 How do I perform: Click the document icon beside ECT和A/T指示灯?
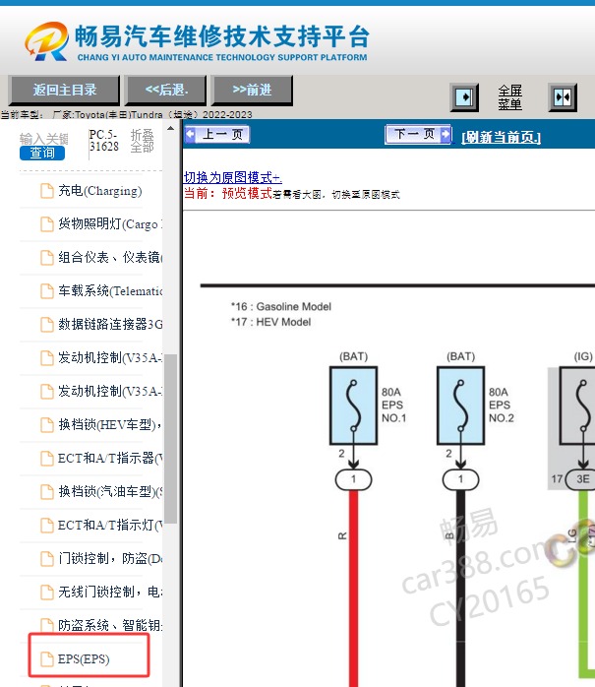47,526
